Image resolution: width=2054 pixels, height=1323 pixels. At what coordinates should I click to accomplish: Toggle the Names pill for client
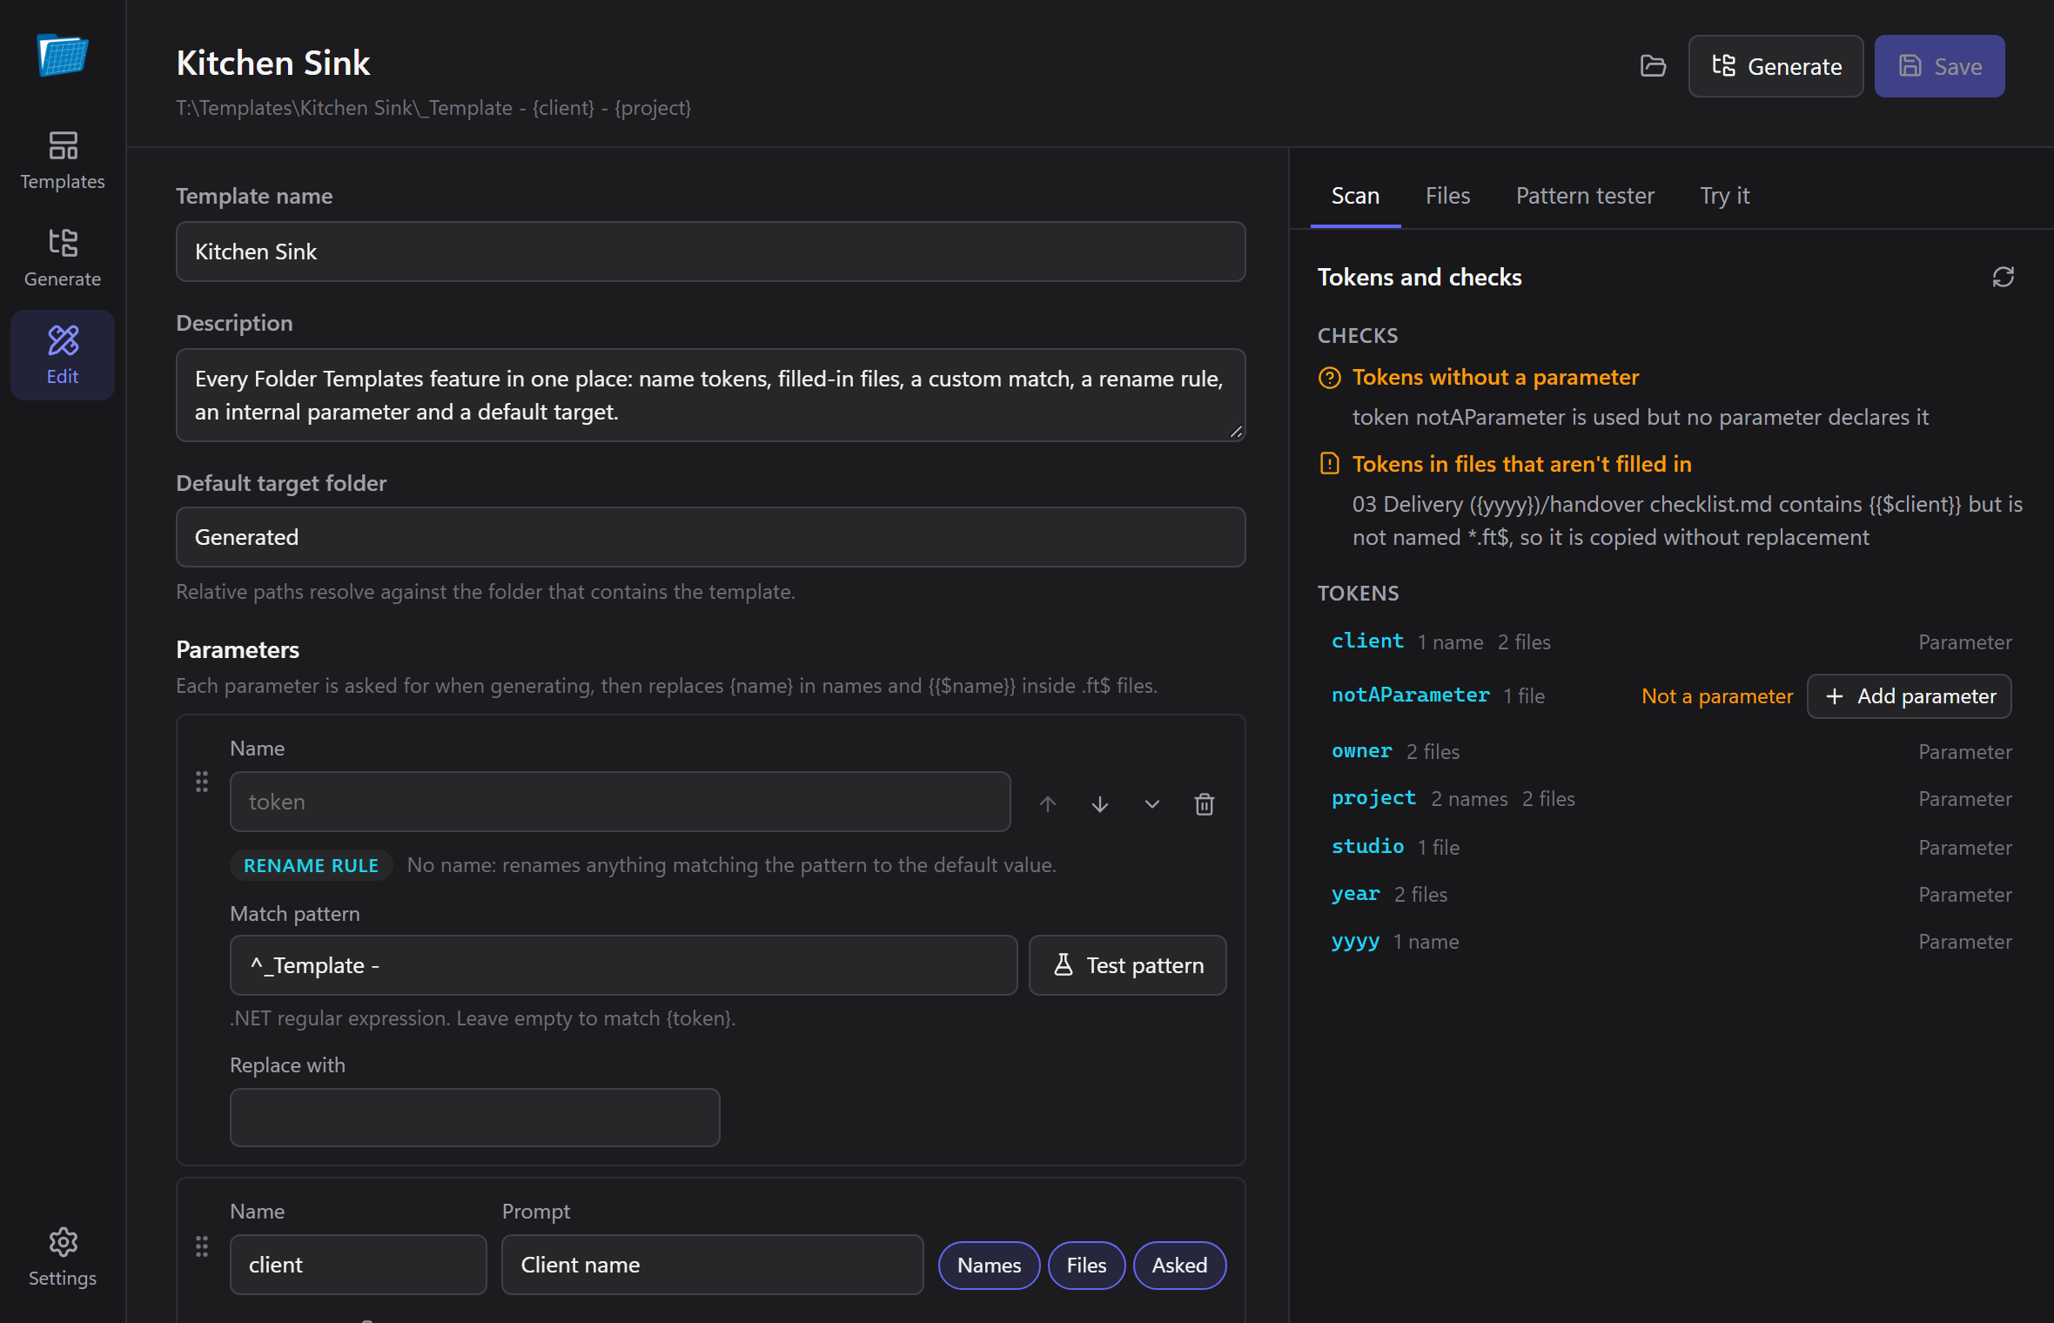pos(989,1266)
